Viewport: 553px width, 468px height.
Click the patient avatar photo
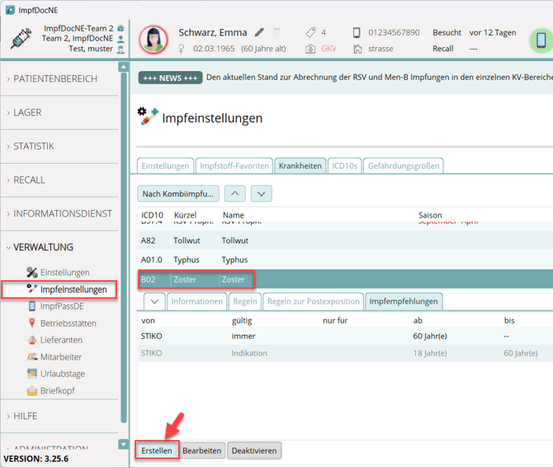pyautogui.click(x=154, y=40)
